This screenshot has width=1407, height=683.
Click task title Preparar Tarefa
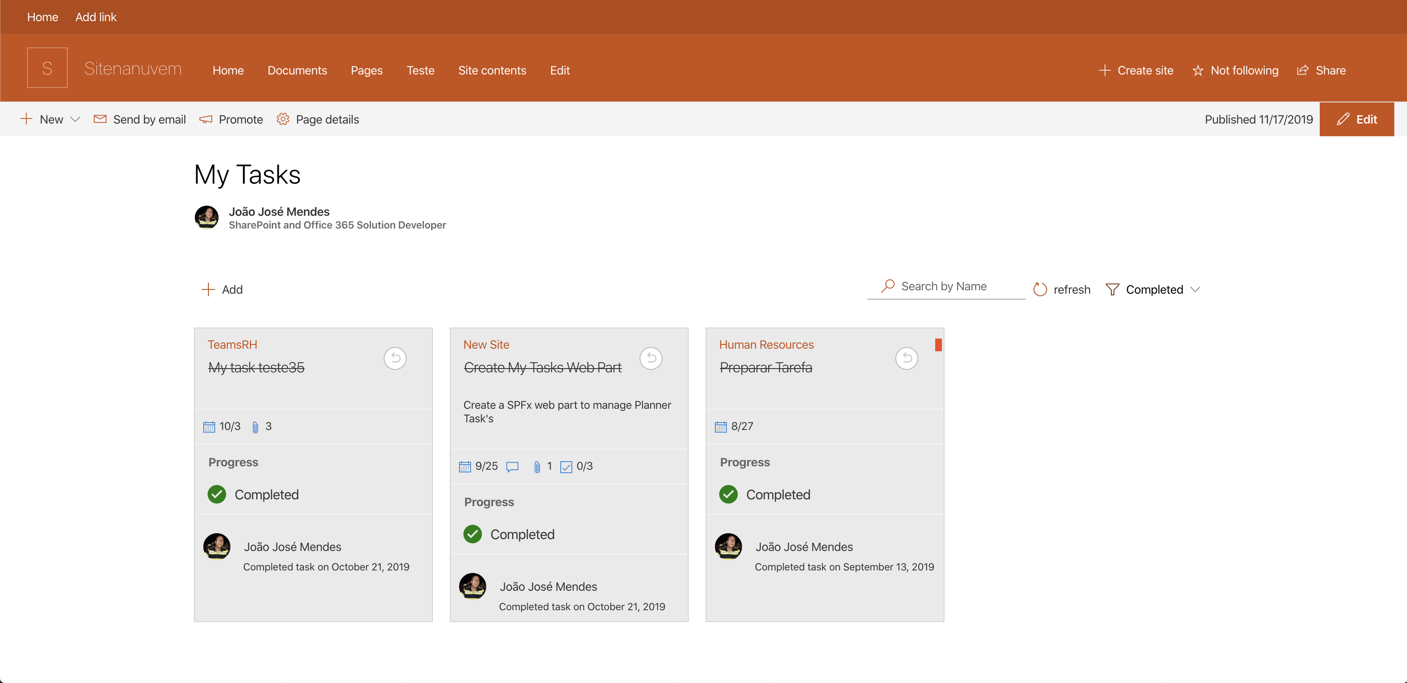click(x=766, y=368)
